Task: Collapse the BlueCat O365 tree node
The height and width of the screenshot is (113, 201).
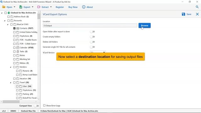Action: (8, 24)
